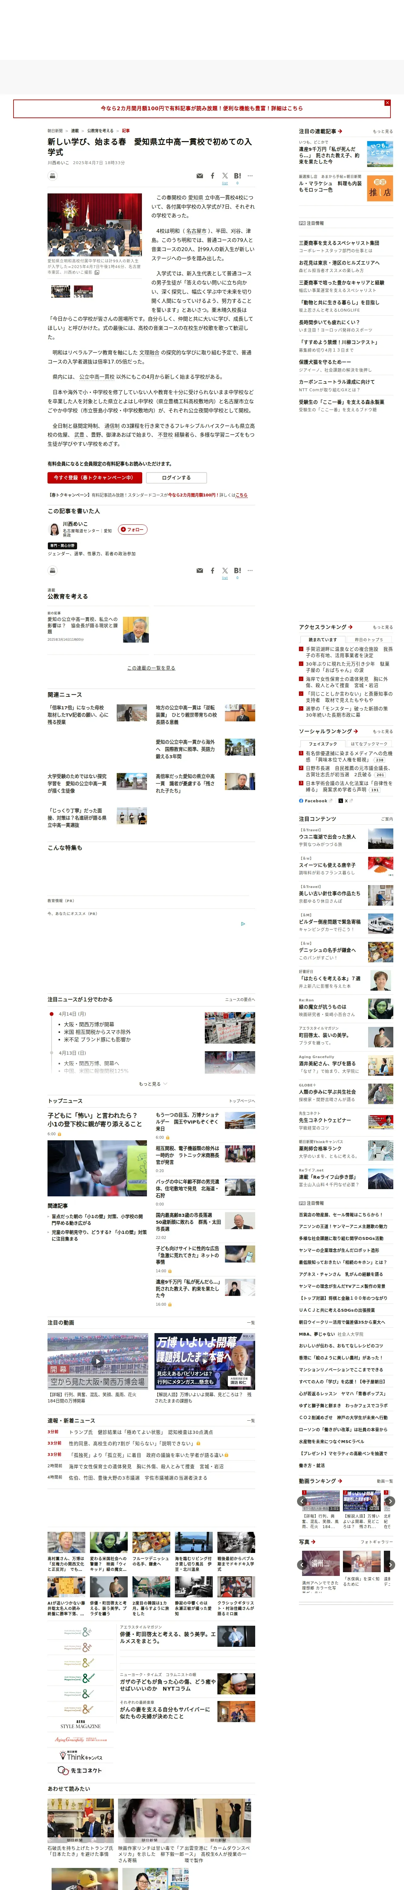The height and width of the screenshot is (1890, 404).
Task: Open ニュースの要点へ link
Action: point(240,1000)
